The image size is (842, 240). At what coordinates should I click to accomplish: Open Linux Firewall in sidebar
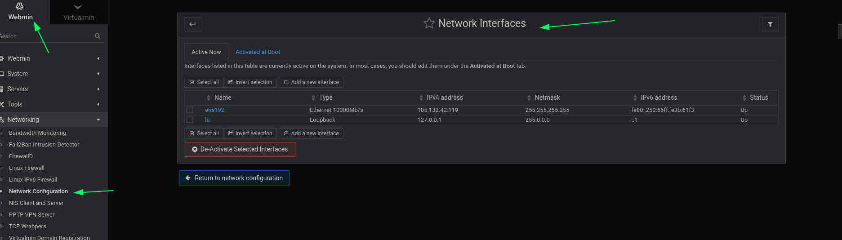(x=27, y=168)
